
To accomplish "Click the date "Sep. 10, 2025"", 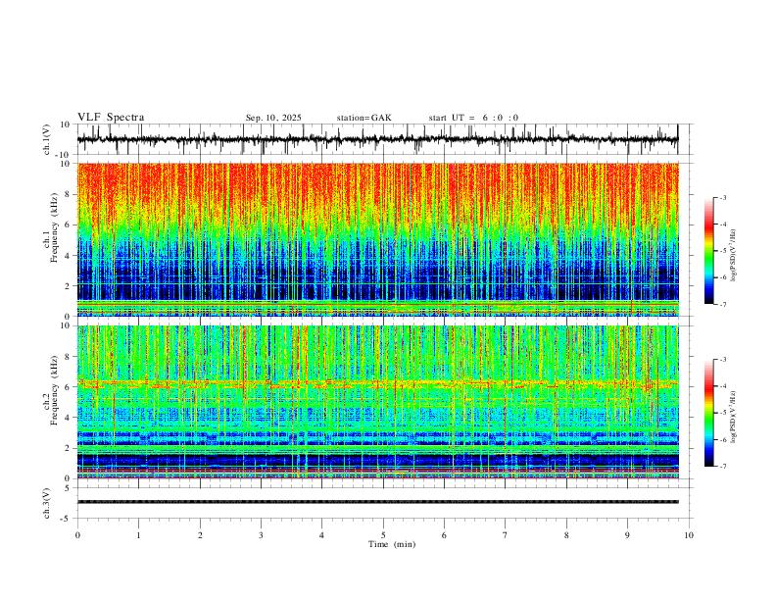I will (x=273, y=118).
